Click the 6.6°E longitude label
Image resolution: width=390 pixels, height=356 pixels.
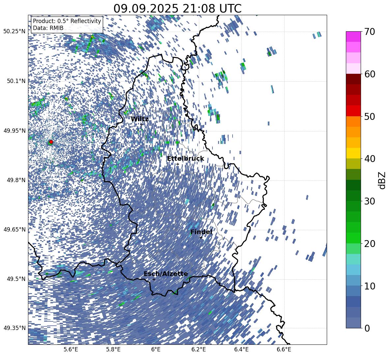(284, 349)
